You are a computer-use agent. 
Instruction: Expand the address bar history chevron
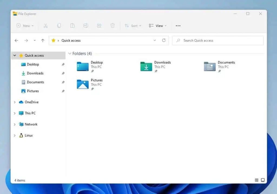[x=154, y=40]
